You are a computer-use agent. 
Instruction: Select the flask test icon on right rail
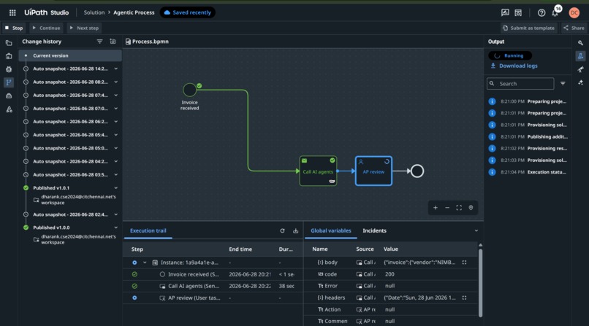click(x=580, y=56)
